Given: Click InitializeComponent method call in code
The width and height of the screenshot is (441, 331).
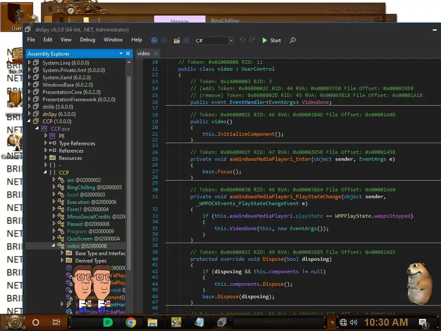Looking at the screenshot, I should tap(246, 134).
